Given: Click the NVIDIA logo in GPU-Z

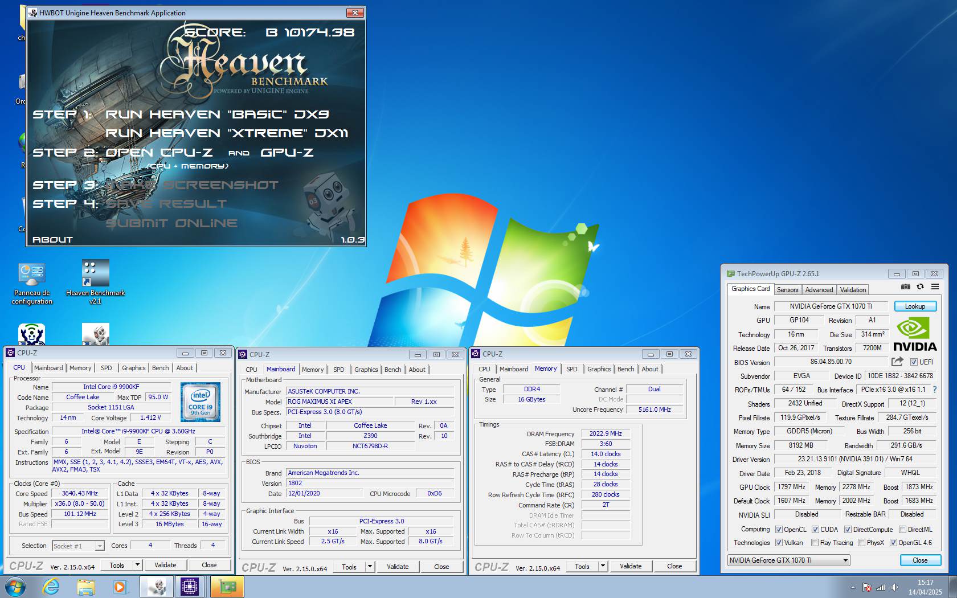Looking at the screenshot, I should 915,335.
